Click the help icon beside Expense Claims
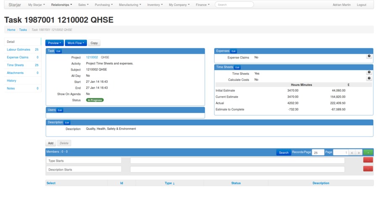Image resolution: width=378 pixels, height=210 pixels. [369, 56]
